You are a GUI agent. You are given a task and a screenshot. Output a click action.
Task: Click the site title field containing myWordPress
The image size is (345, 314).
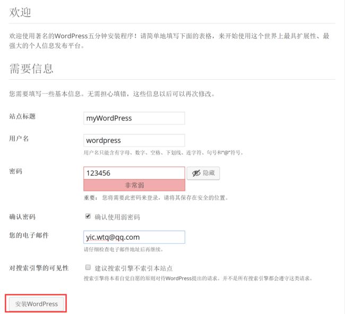click(134, 118)
